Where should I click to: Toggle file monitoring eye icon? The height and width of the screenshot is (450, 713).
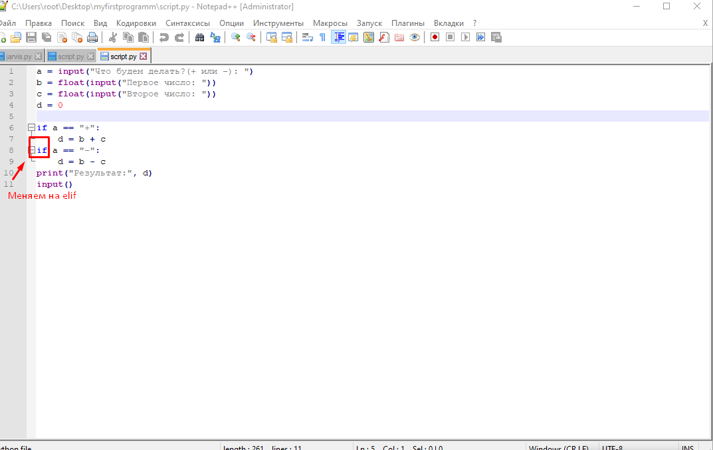tap(414, 37)
